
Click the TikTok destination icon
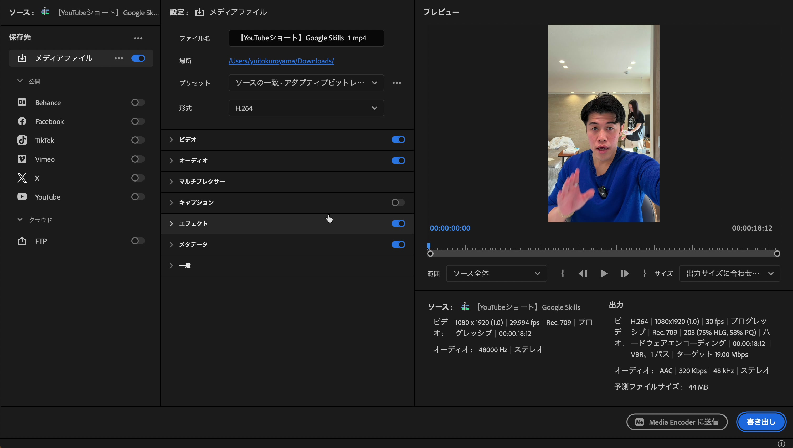click(x=22, y=140)
